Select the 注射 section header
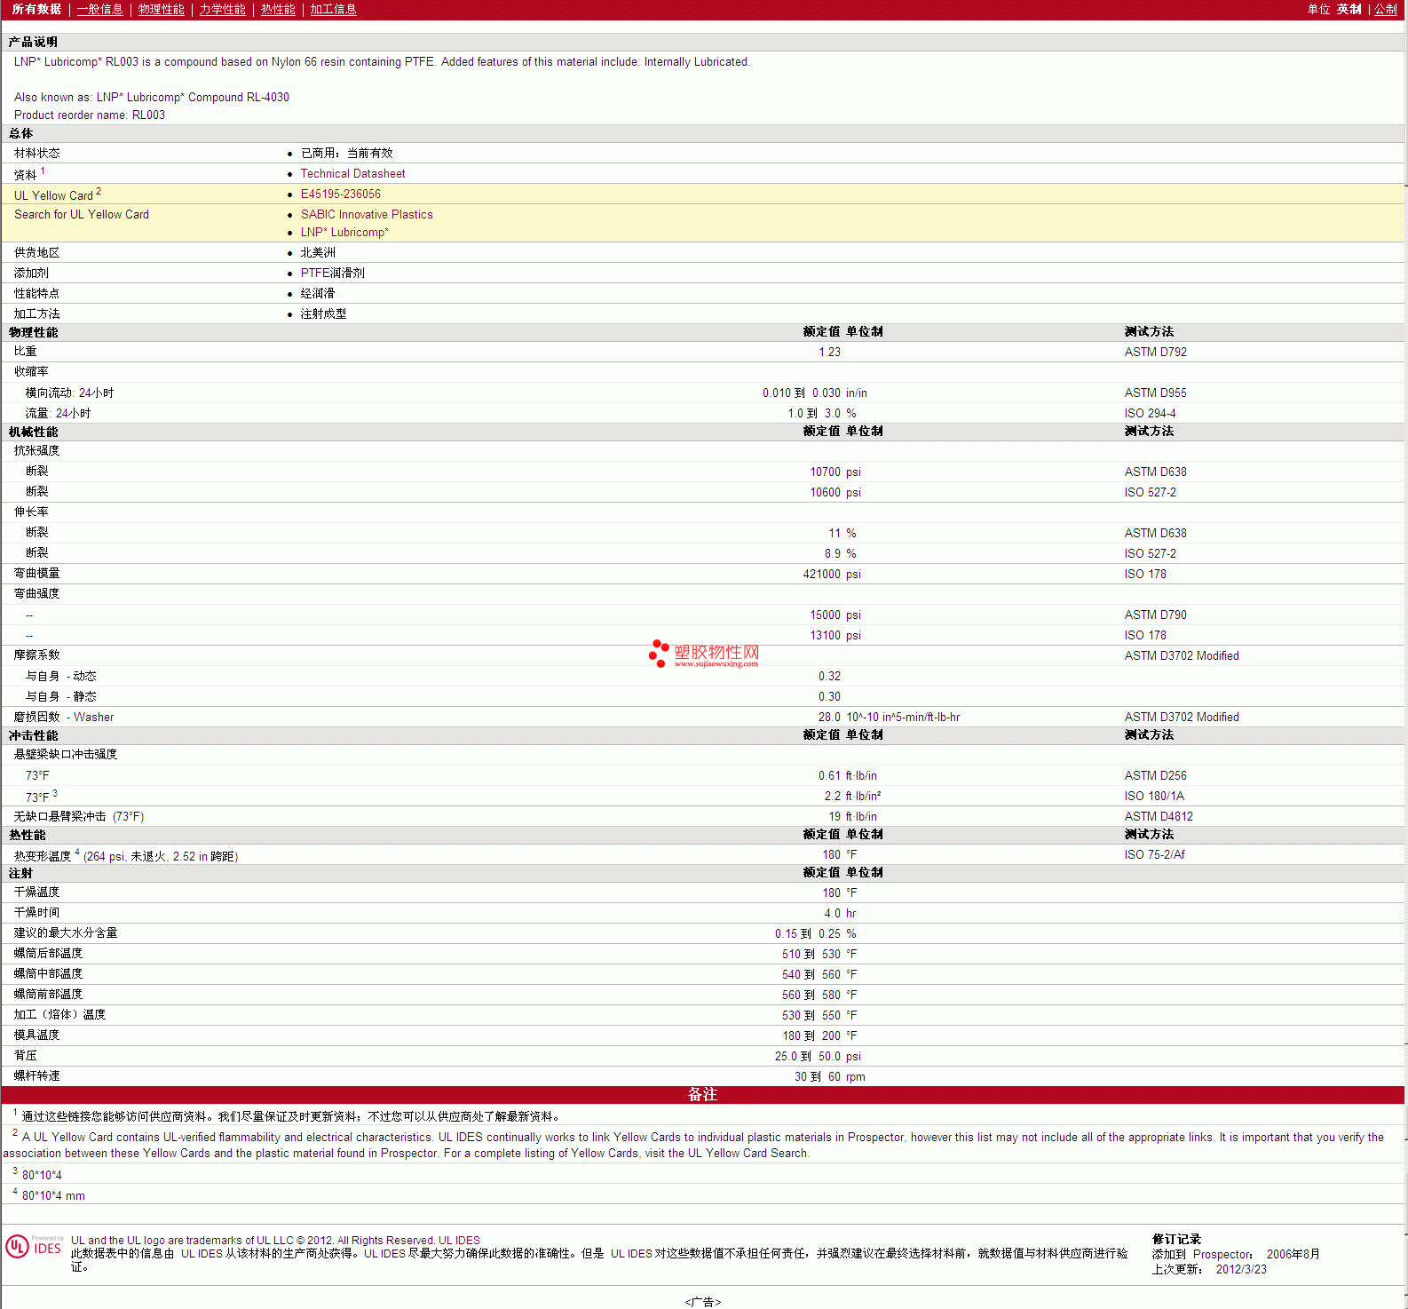 (20, 873)
